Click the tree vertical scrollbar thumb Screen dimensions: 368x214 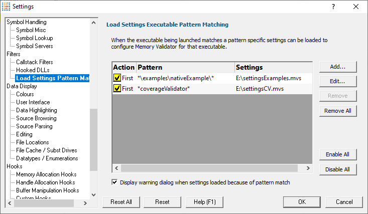94,140
